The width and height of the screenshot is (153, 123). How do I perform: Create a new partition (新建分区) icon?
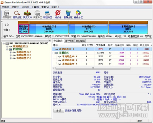(48, 14)
